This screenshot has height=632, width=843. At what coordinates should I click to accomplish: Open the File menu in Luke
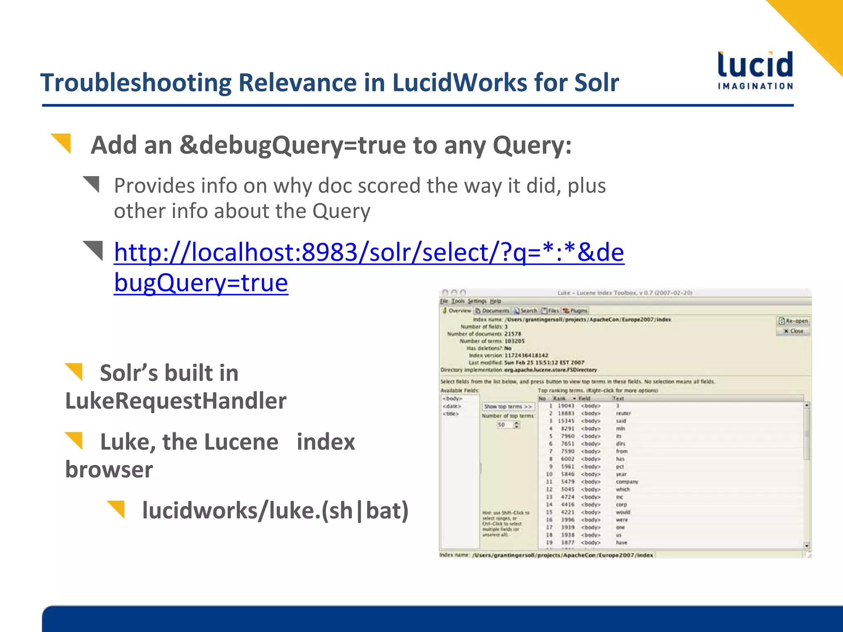coord(444,301)
